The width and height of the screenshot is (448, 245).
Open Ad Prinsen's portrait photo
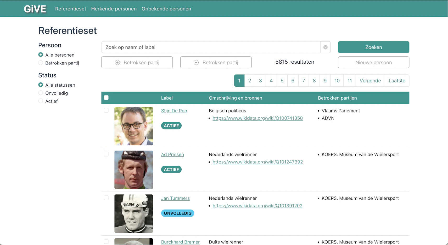(133, 170)
